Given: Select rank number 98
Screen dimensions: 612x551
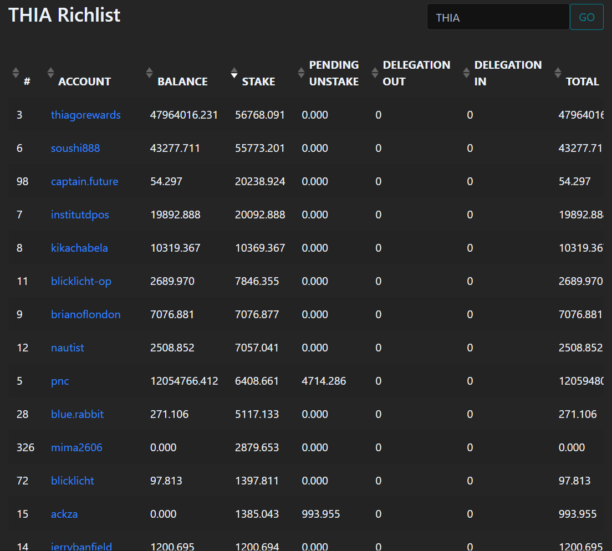Looking at the screenshot, I should (22, 181).
